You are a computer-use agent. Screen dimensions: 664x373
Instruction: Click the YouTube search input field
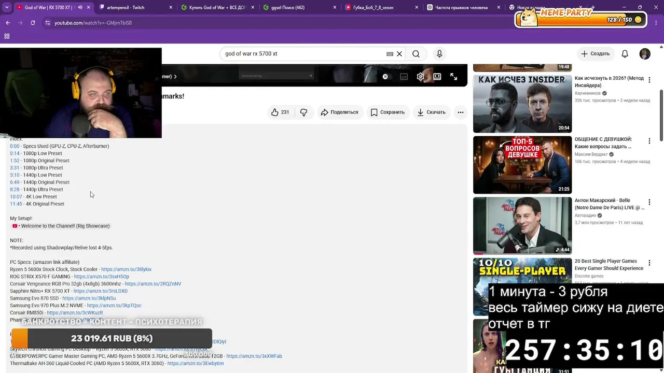[303, 54]
